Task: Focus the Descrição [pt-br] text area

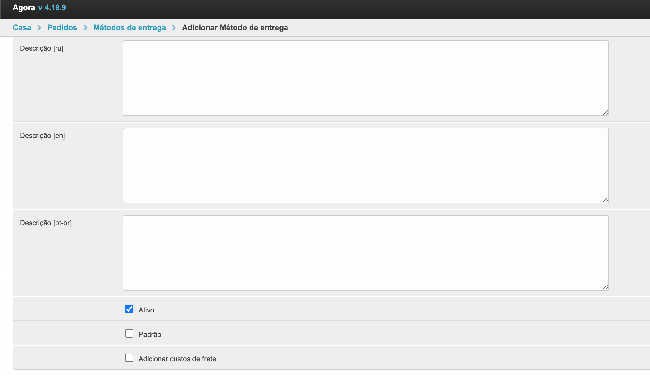Action: pos(365,252)
